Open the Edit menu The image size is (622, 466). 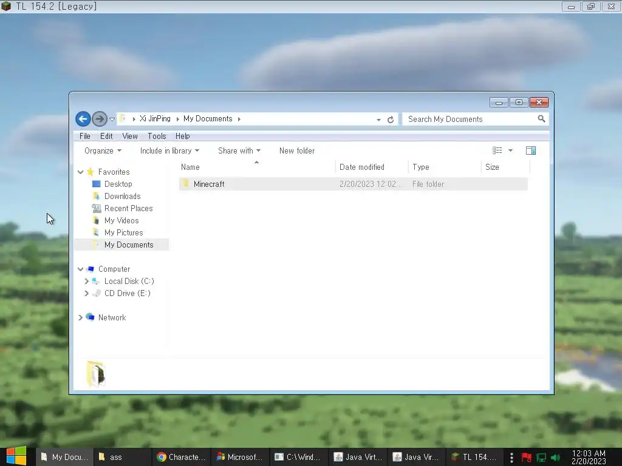[106, 136]
